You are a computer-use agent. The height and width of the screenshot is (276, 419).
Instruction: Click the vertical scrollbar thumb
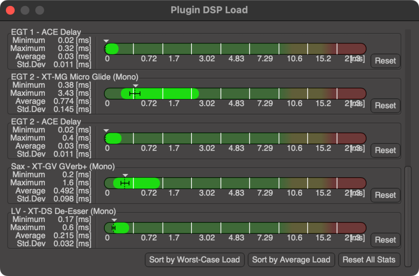point(408,216)
